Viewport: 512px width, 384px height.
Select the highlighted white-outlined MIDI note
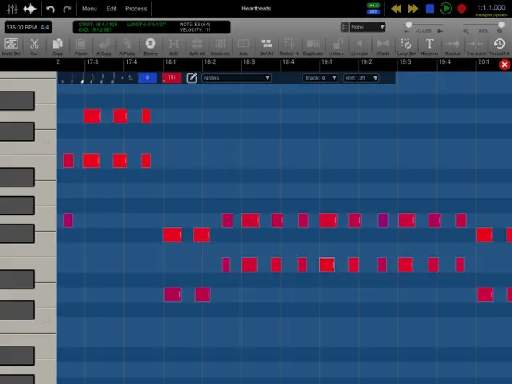tap(326, 265)
